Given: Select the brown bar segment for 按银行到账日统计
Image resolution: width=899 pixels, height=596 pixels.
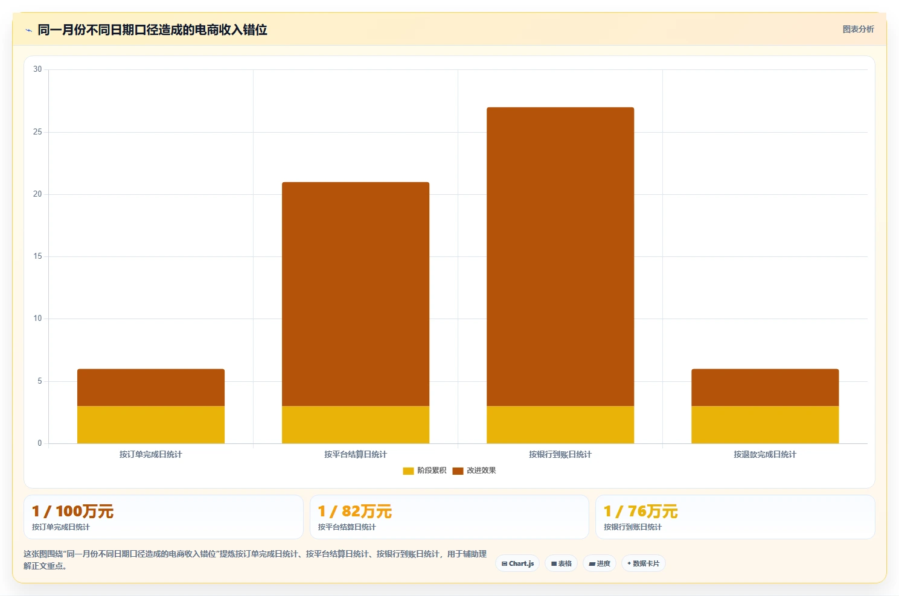Looking at the screenshot, I should tap(560, 256).
